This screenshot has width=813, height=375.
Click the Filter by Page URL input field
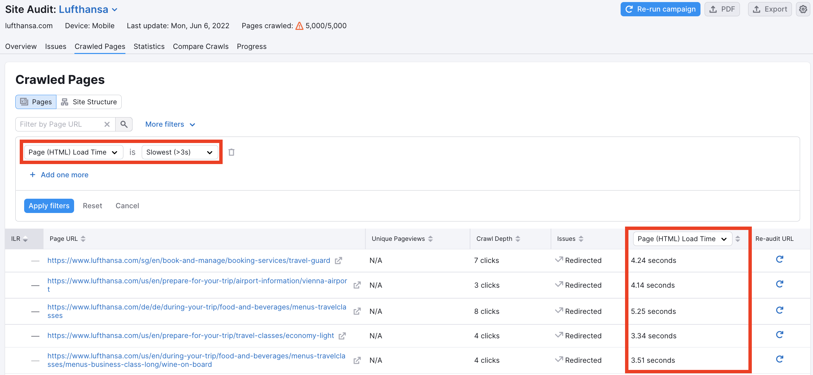pyautogui.click(x=58, y=124)
